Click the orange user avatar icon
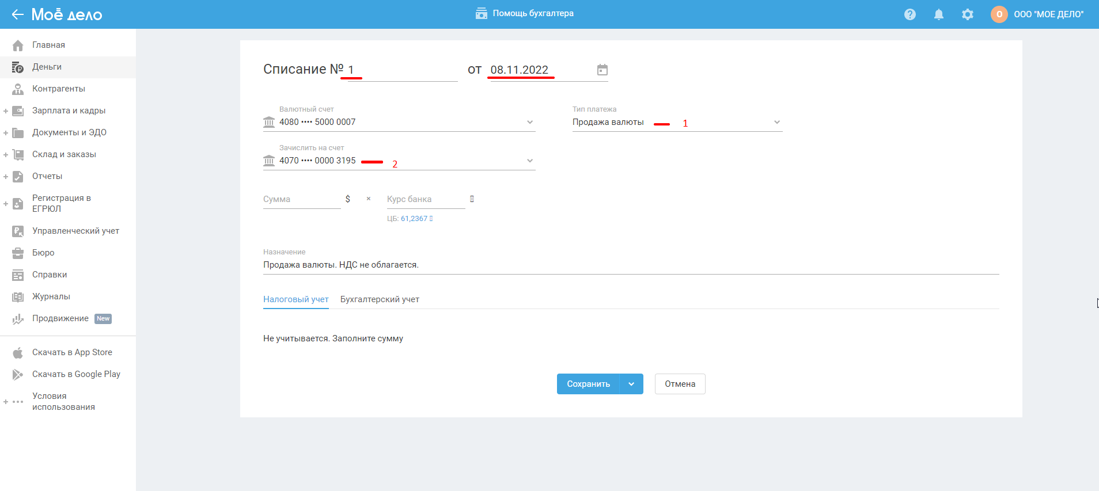Screen dimensions: 1099x491 (x=999, y=14)
